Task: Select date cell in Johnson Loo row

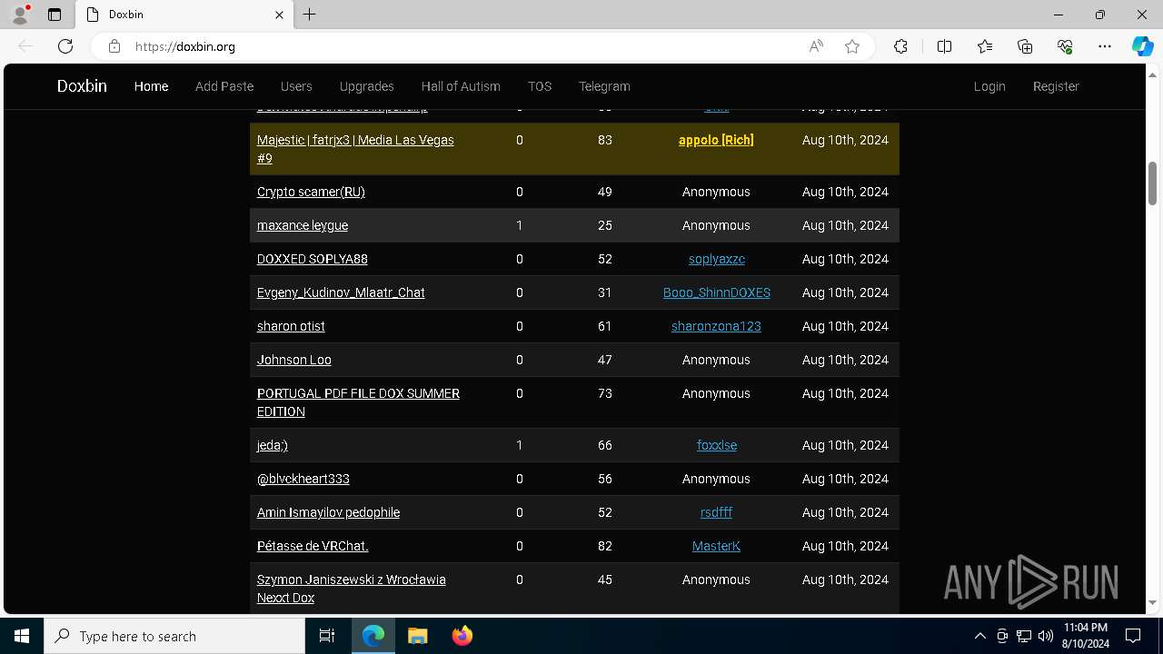Action: 845,360
